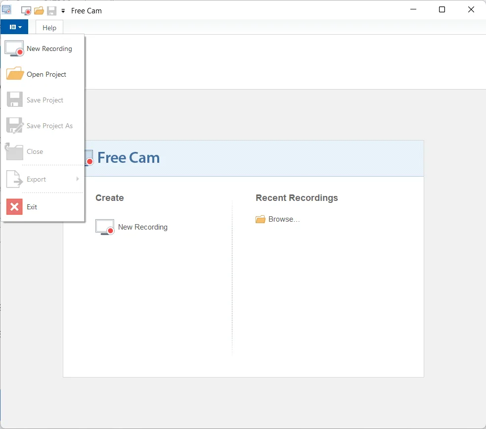Click the Free Cam application icon in the title bar
486x429 pixels.
(x=7, y=9)
